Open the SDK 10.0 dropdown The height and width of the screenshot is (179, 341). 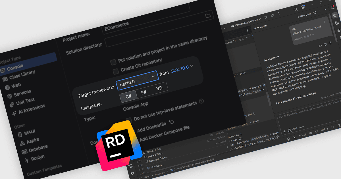182,68
